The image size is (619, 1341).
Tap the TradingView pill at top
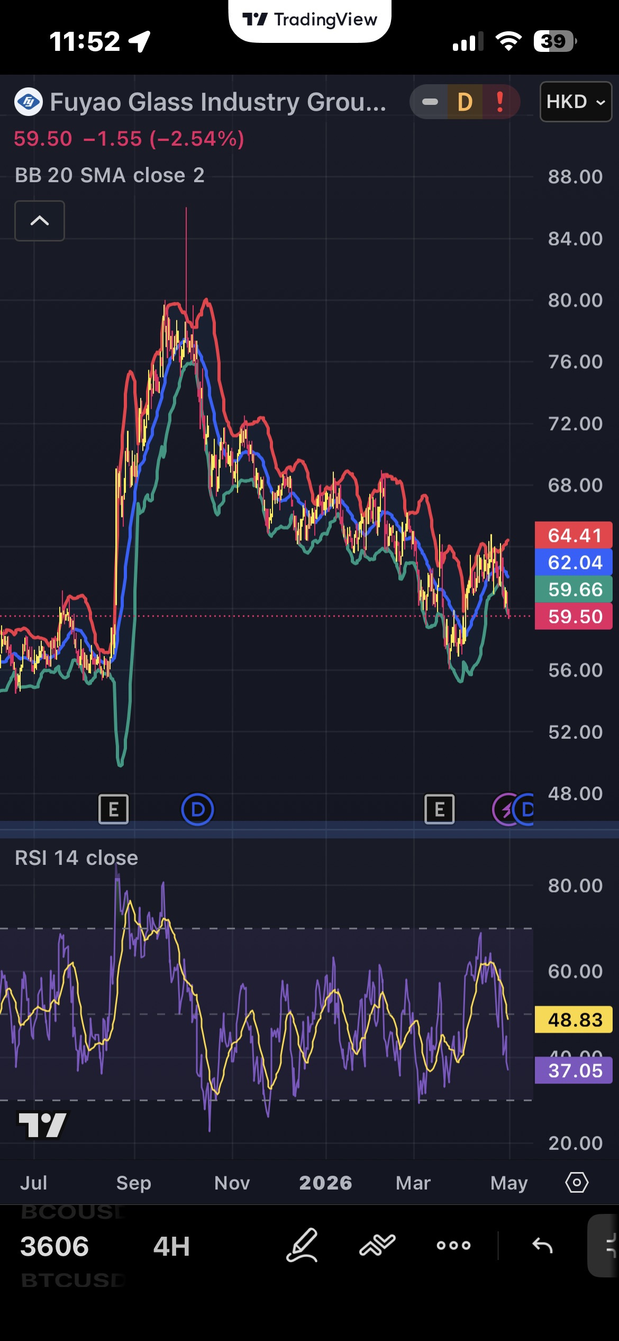pyautogui.click(x=310, y=20)
